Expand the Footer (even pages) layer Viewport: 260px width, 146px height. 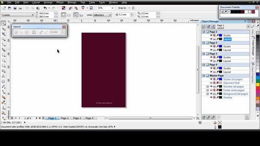(x=208, y=90)
